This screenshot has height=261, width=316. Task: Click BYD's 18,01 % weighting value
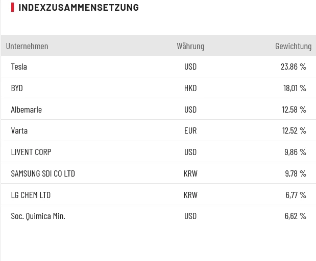click(x=295, y=88)
